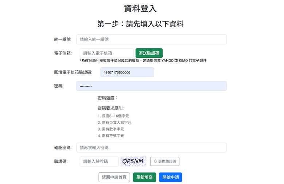
Task: Click the 確認密碼 confirm password input
Action: pos(151,148)
